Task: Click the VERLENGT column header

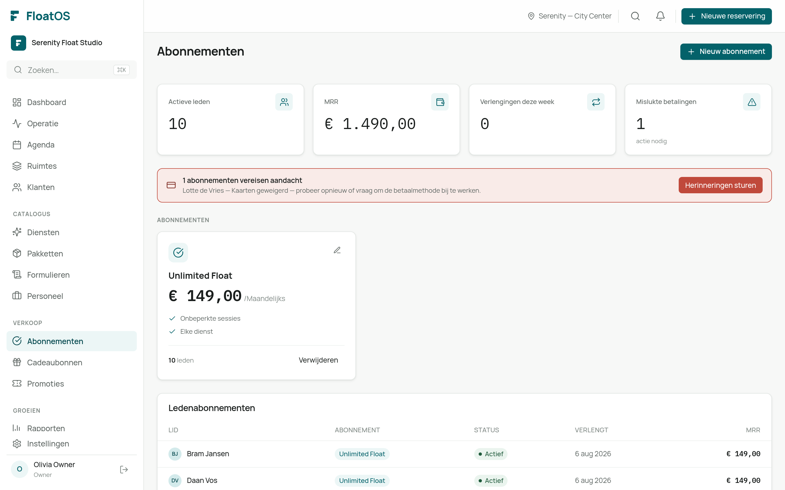Action: tap(591, 430)
